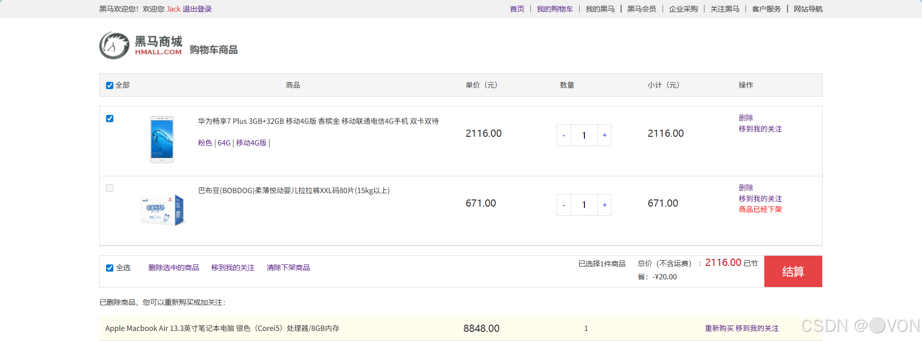This screenshot has height=341, width=922.
Task: Move 巴布豆 diapers to 我的关注
Action: [760, 199]
